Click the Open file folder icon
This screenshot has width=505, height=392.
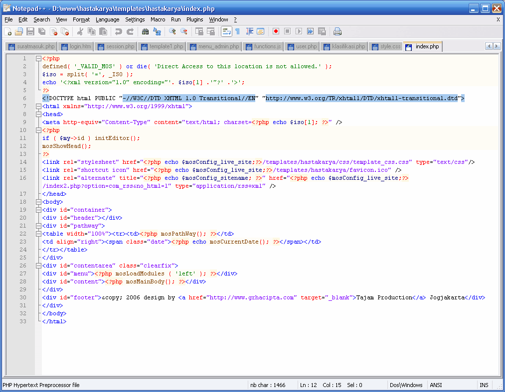click(19, 31)
